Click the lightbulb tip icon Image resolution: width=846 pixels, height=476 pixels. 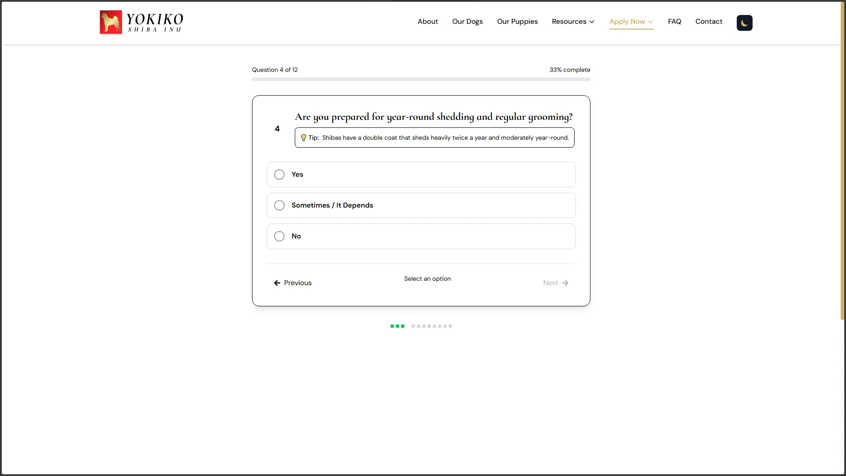[303, 138]
